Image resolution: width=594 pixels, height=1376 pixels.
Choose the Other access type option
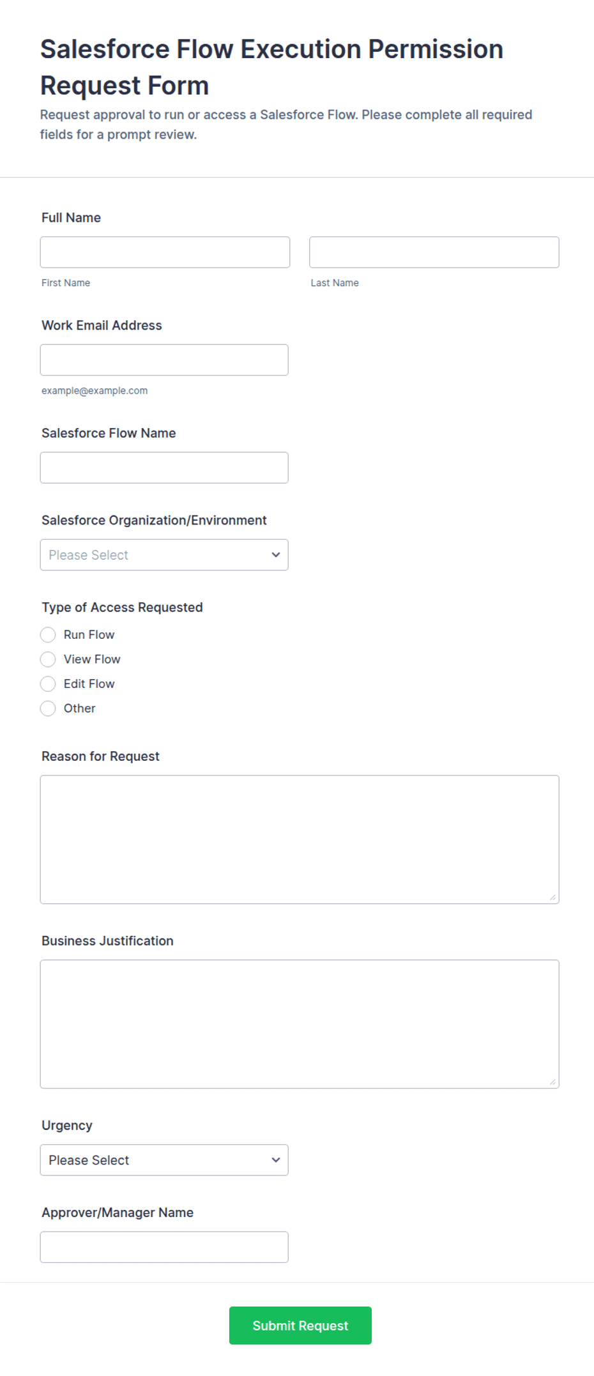click(48, 708)
